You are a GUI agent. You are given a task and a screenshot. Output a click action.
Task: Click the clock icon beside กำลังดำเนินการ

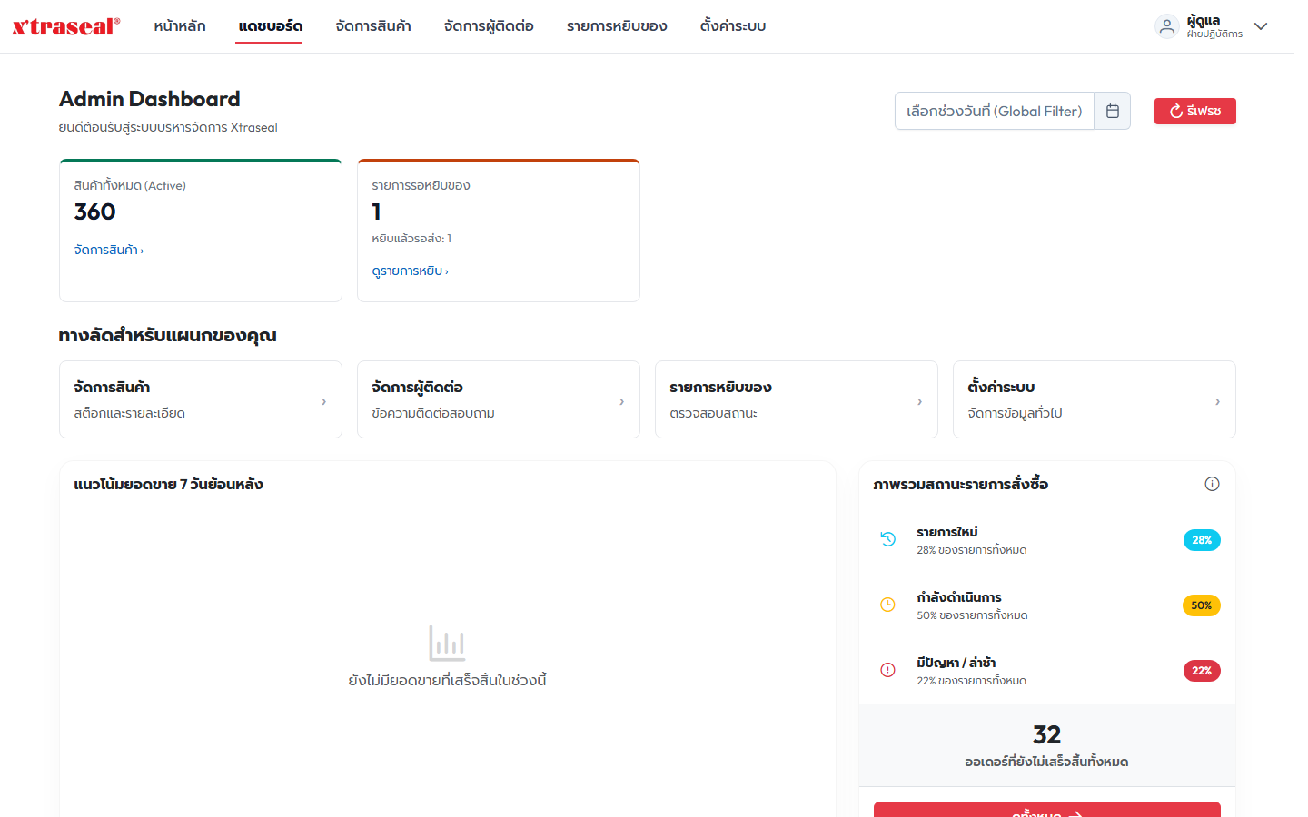click(x=888, y=605)
